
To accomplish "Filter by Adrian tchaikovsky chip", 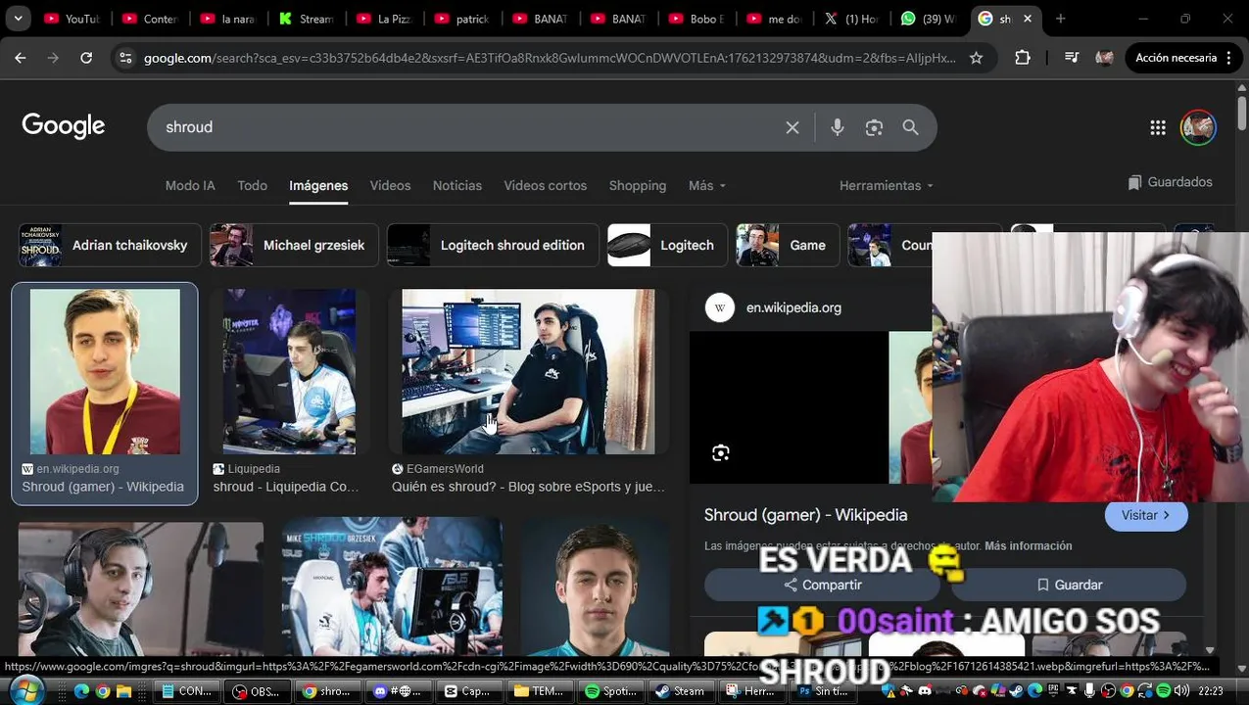I will point(110,245).
